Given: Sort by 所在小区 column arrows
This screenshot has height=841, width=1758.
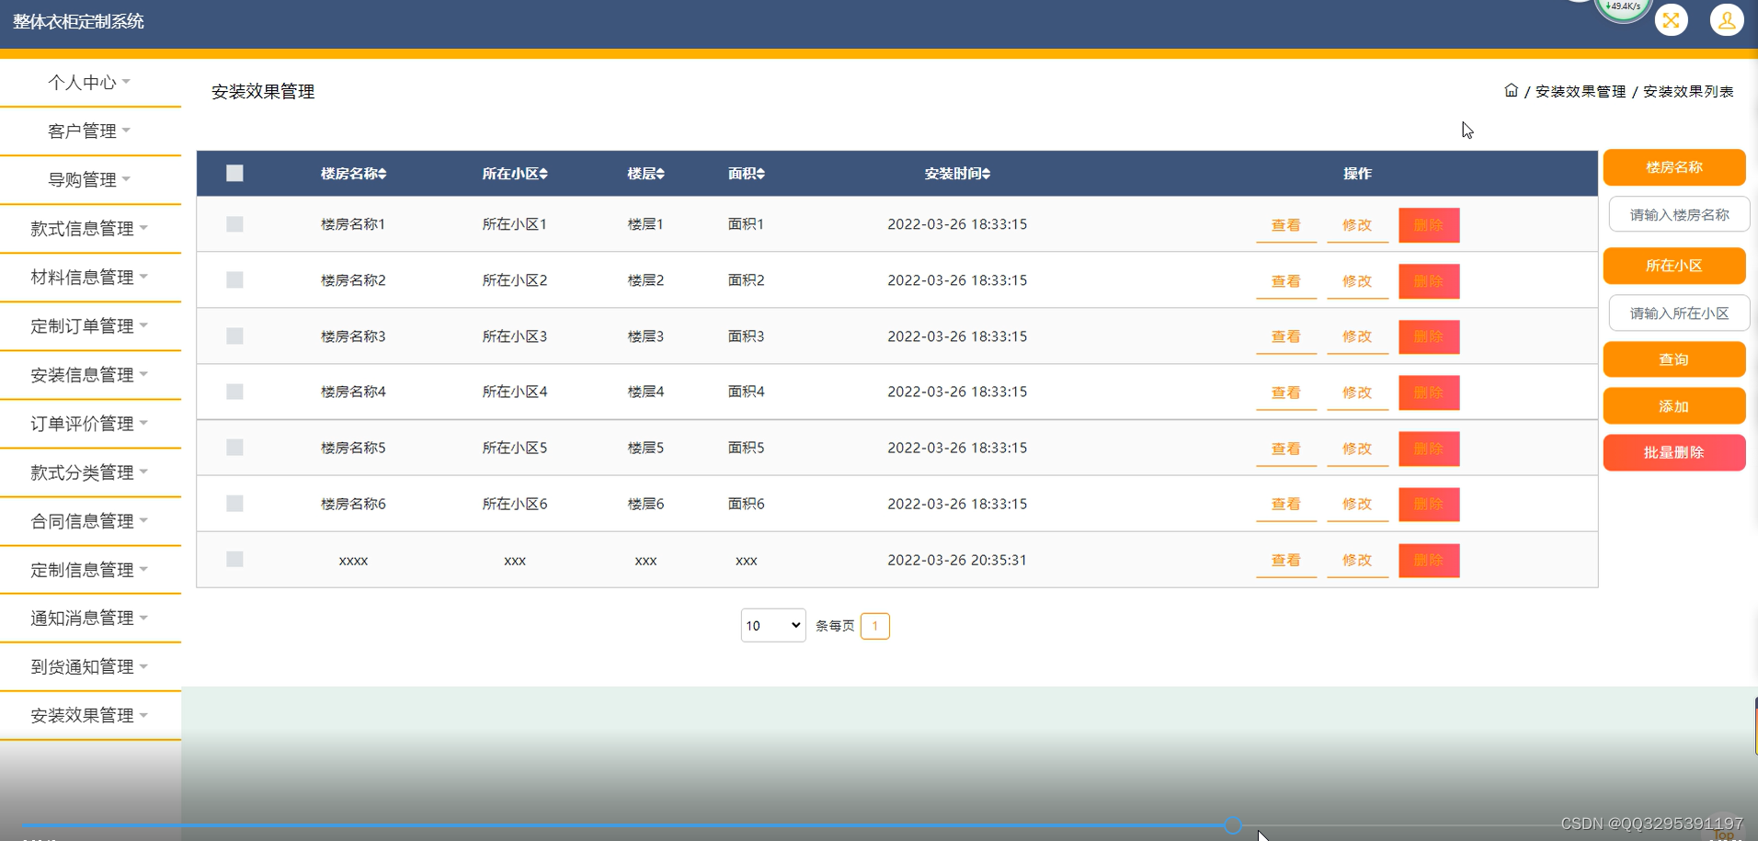Looking at the screenshot, I should [543, 174].
